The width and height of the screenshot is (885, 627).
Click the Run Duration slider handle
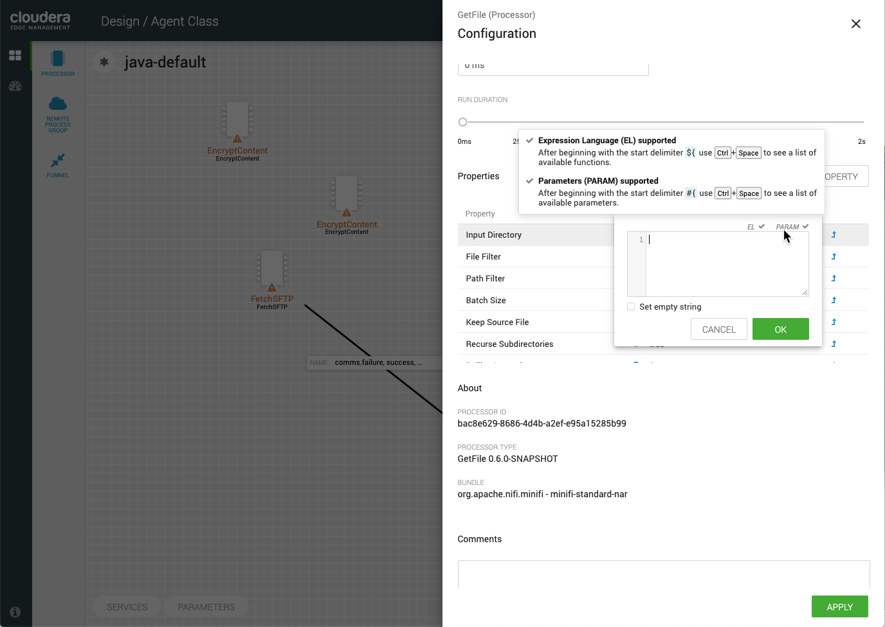click(462, 122)
